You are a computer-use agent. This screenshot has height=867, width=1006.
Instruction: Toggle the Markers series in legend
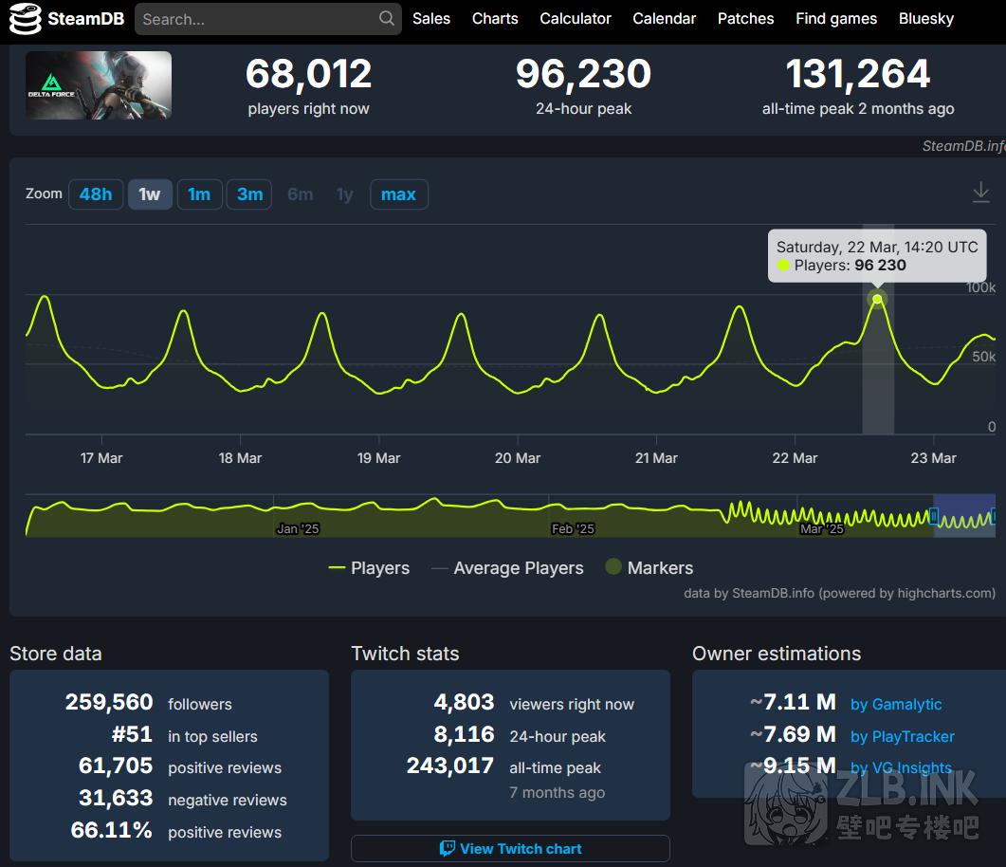click(649, 568)
